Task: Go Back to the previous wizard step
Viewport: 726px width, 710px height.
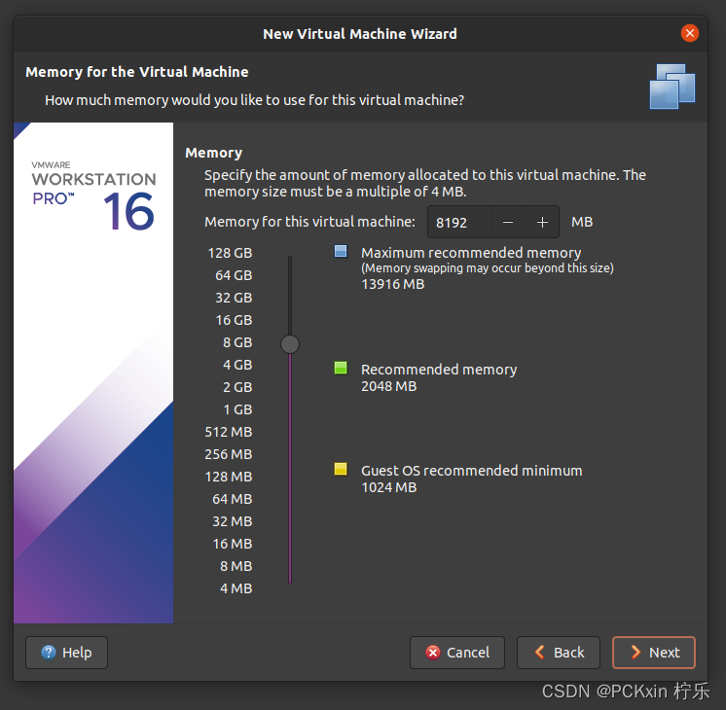Action: [x=559, y=653]
